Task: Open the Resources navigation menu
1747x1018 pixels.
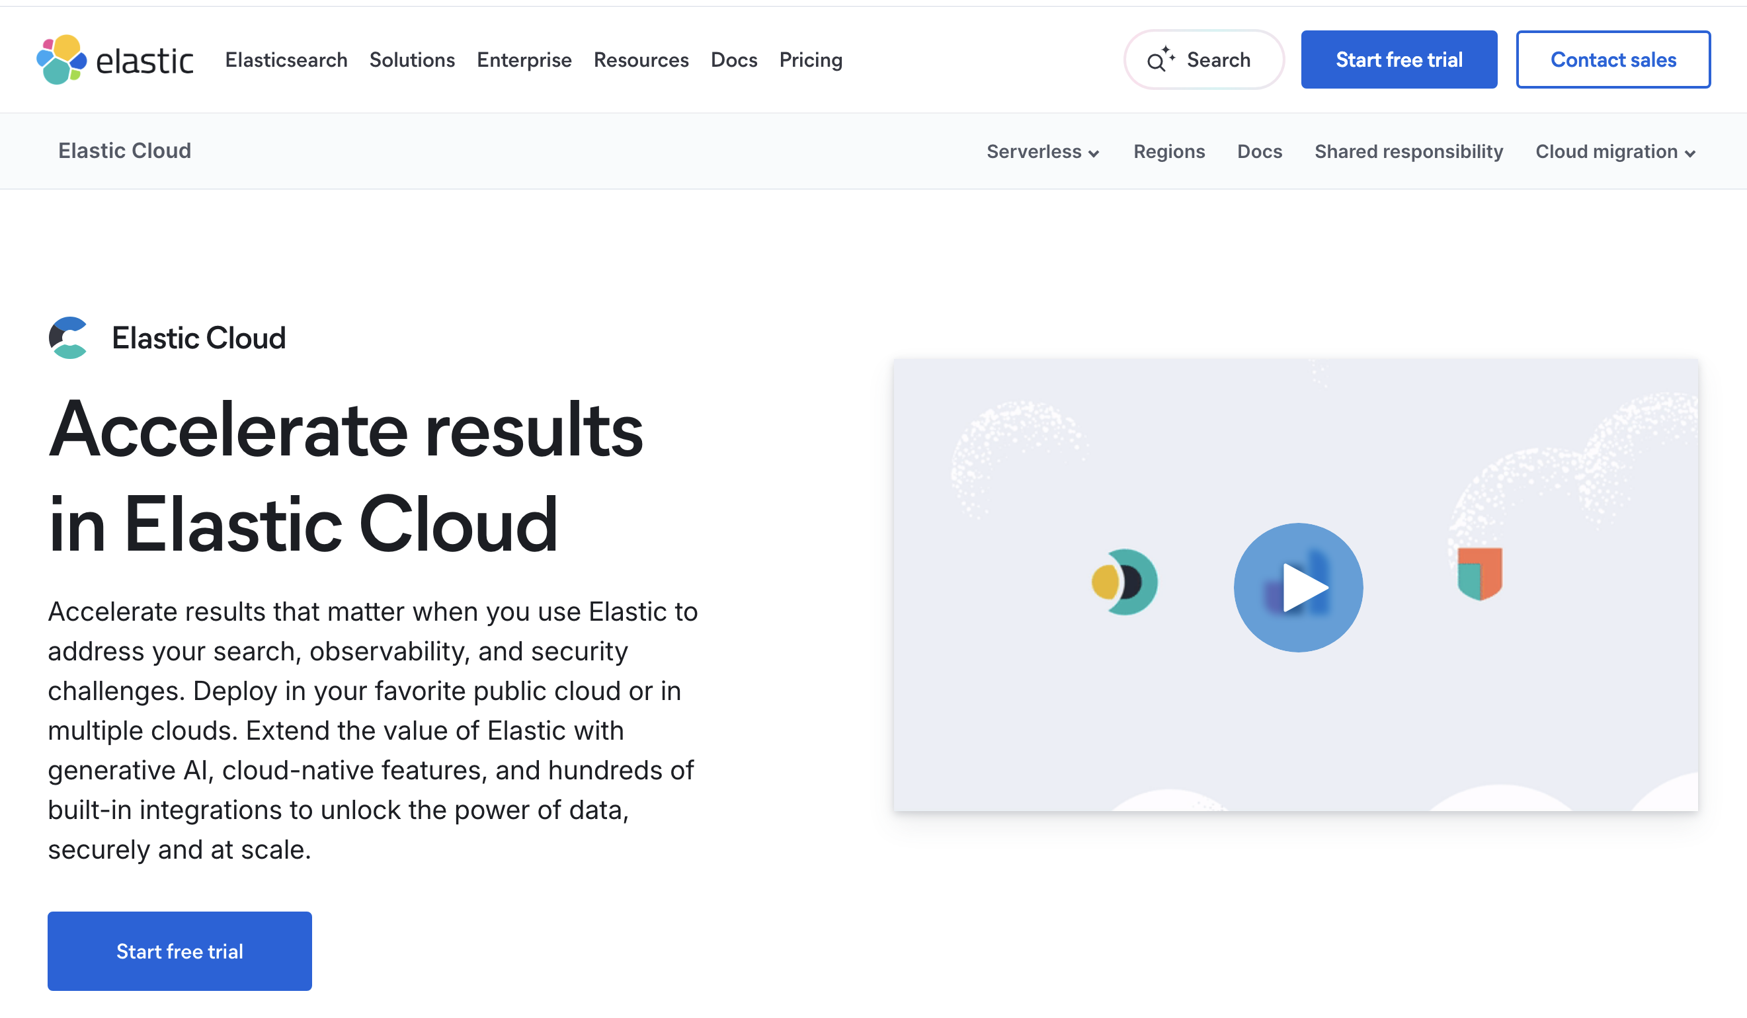Action: pos(641,59)
